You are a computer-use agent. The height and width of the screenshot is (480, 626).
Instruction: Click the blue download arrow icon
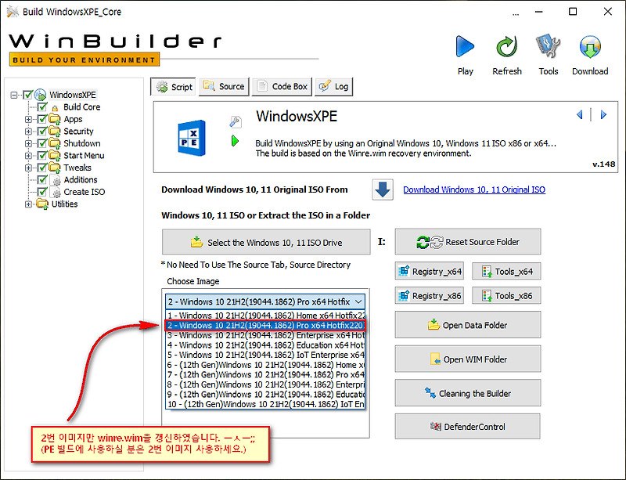[x=383, y=189]
